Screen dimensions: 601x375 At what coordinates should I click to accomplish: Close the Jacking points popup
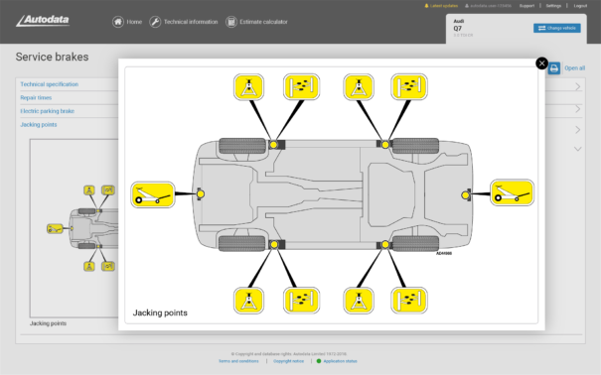(x=541, y=63)
